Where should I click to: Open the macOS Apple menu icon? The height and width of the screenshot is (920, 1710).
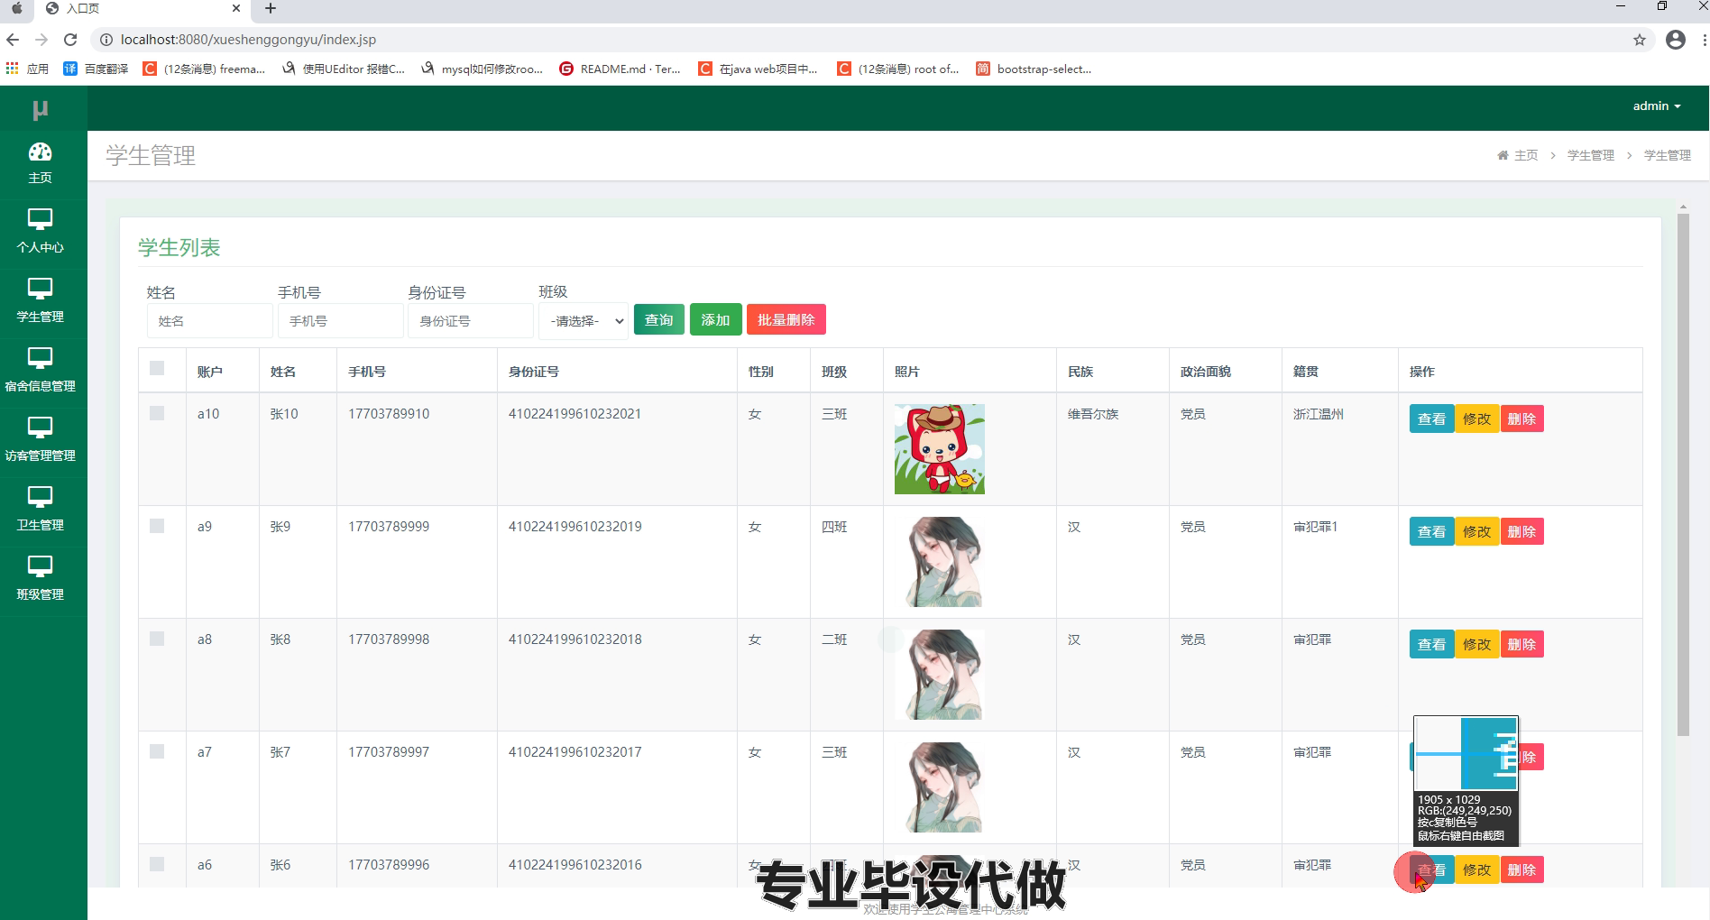(x=16, y=8)
